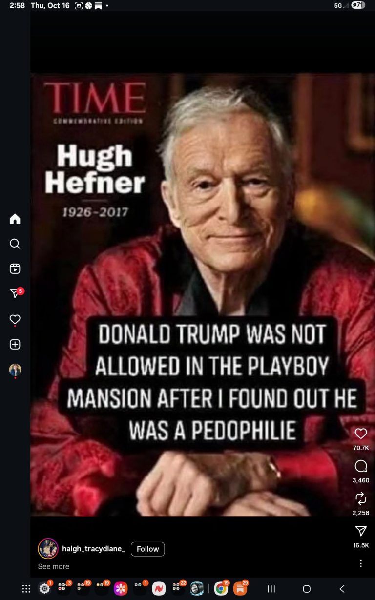Like the reel with 70.7K likes
375x600 pixels.
[x=361, y=434]
